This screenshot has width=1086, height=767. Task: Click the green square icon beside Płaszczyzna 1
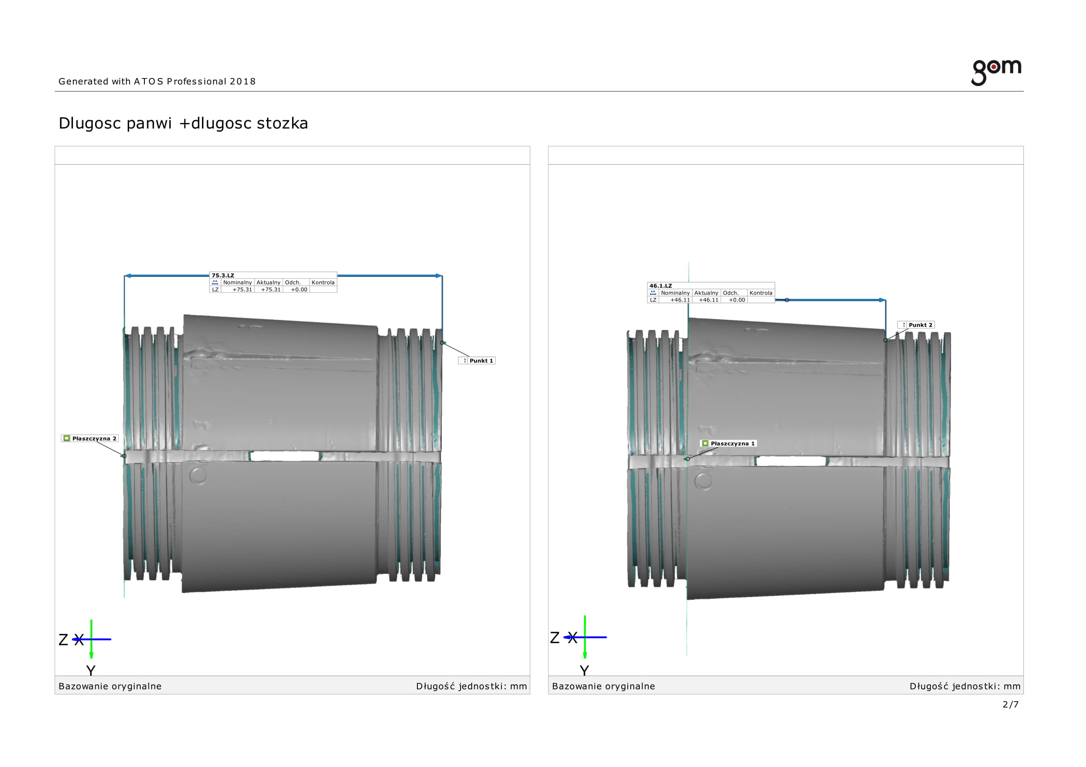click(705, 443)
